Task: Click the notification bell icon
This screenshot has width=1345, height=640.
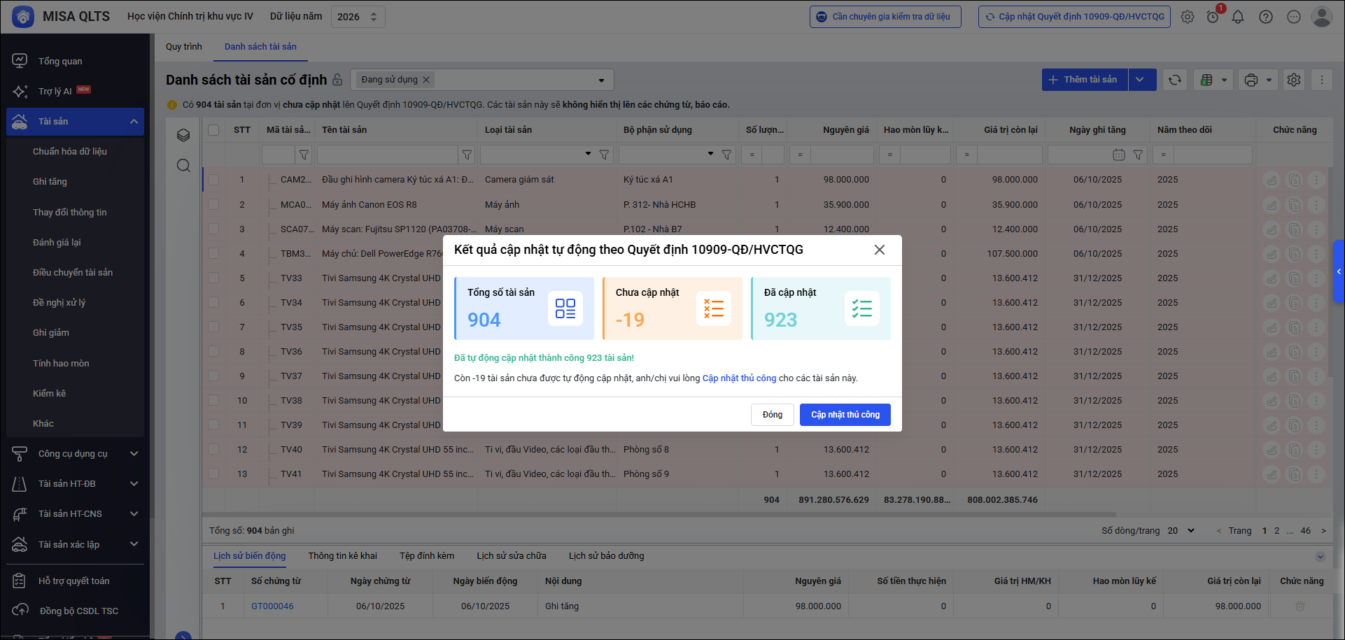Action: click(1237, 17)
